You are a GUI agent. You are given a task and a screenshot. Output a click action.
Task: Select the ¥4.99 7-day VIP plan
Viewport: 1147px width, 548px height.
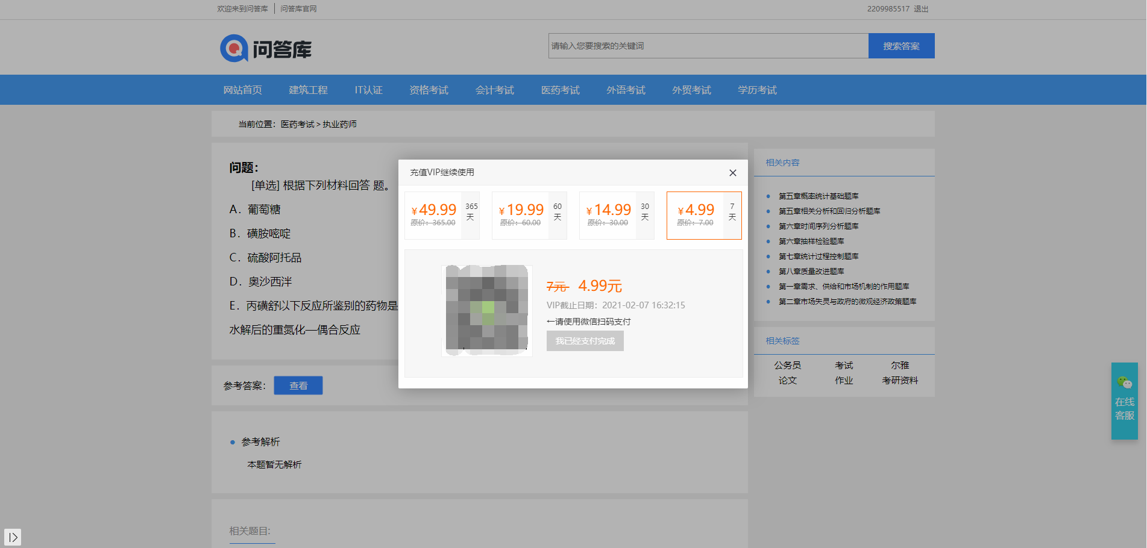[x=704, y=216]
